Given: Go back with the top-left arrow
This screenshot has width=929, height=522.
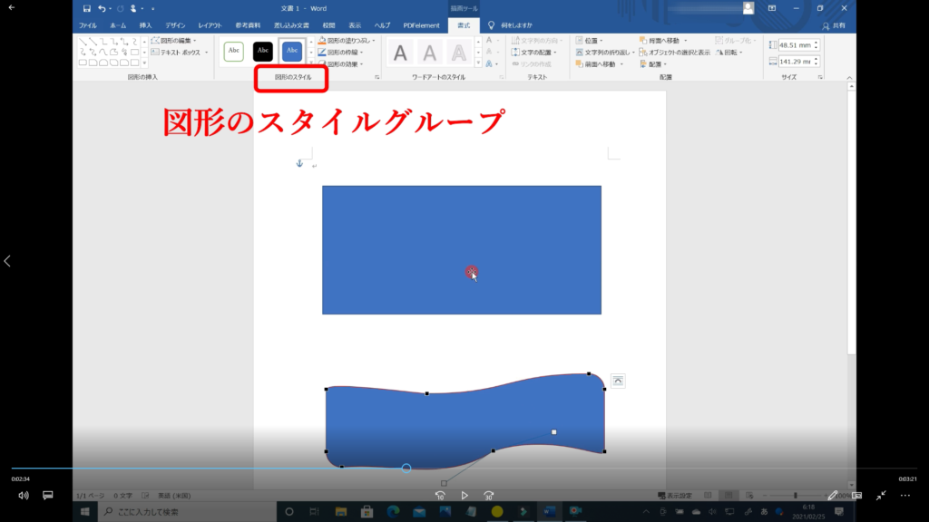Looking at the screenshot, I should tap(12, 7).
